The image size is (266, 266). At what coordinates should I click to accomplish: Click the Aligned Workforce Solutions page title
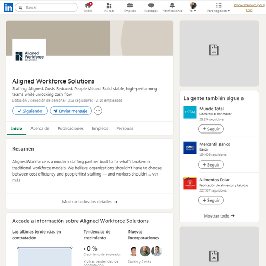pos(53,81)
